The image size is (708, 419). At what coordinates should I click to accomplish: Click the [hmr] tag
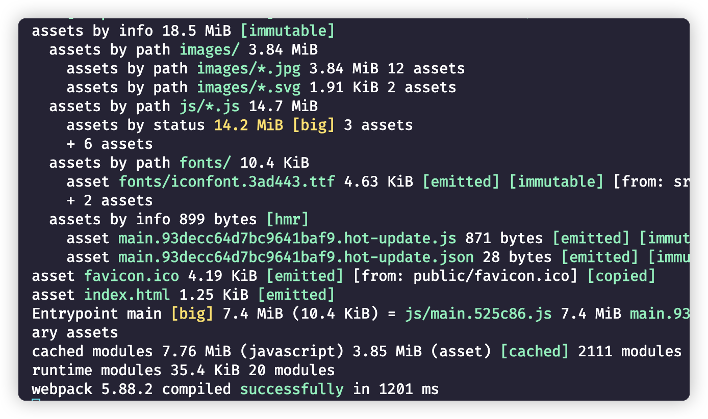point(288,219)
